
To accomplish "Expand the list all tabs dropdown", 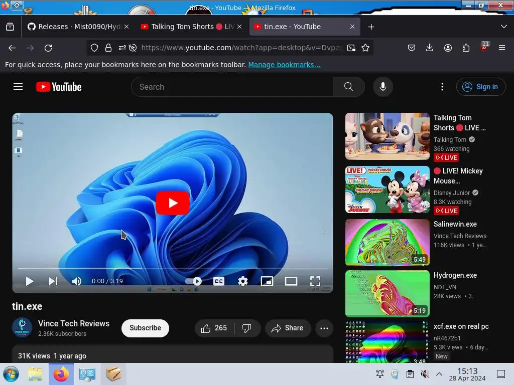I will [504, 27].
